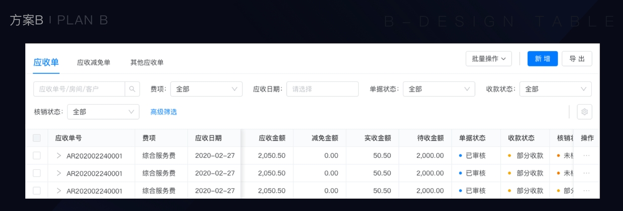Open 高级筛选 advanced filter link
This screenshot has width=623, height=211.
[x=163, y=112]
